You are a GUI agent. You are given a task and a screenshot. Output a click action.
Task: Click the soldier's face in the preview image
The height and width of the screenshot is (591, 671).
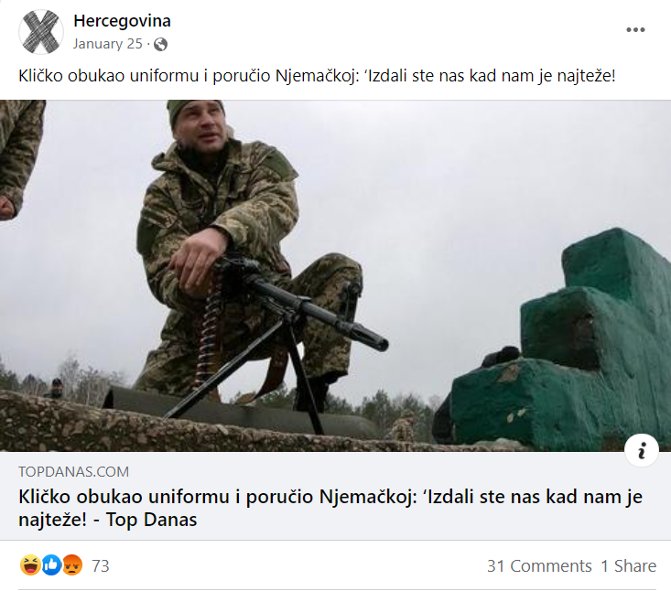point(201,126)
